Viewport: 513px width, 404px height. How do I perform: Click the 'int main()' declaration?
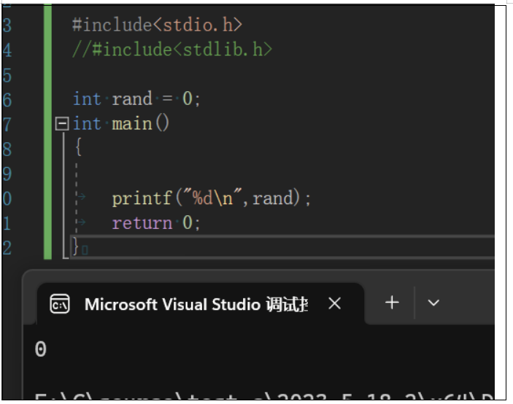[121, 123]
